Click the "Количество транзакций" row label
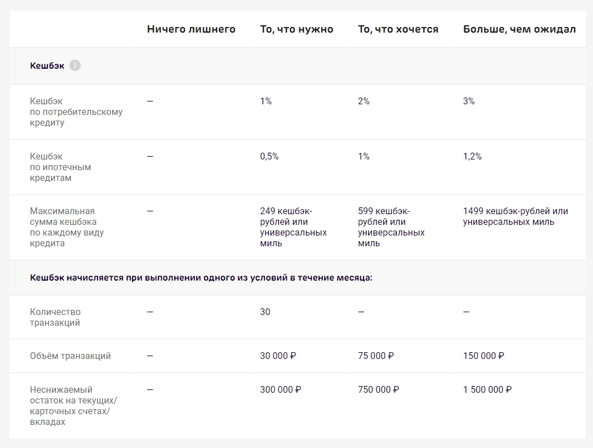This screenshot has width=593, height=448. (x=55, y=317)
